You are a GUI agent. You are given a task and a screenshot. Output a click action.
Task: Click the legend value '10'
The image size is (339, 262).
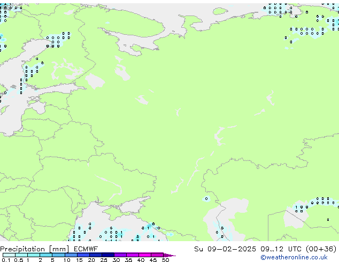[x=67, y=260]
